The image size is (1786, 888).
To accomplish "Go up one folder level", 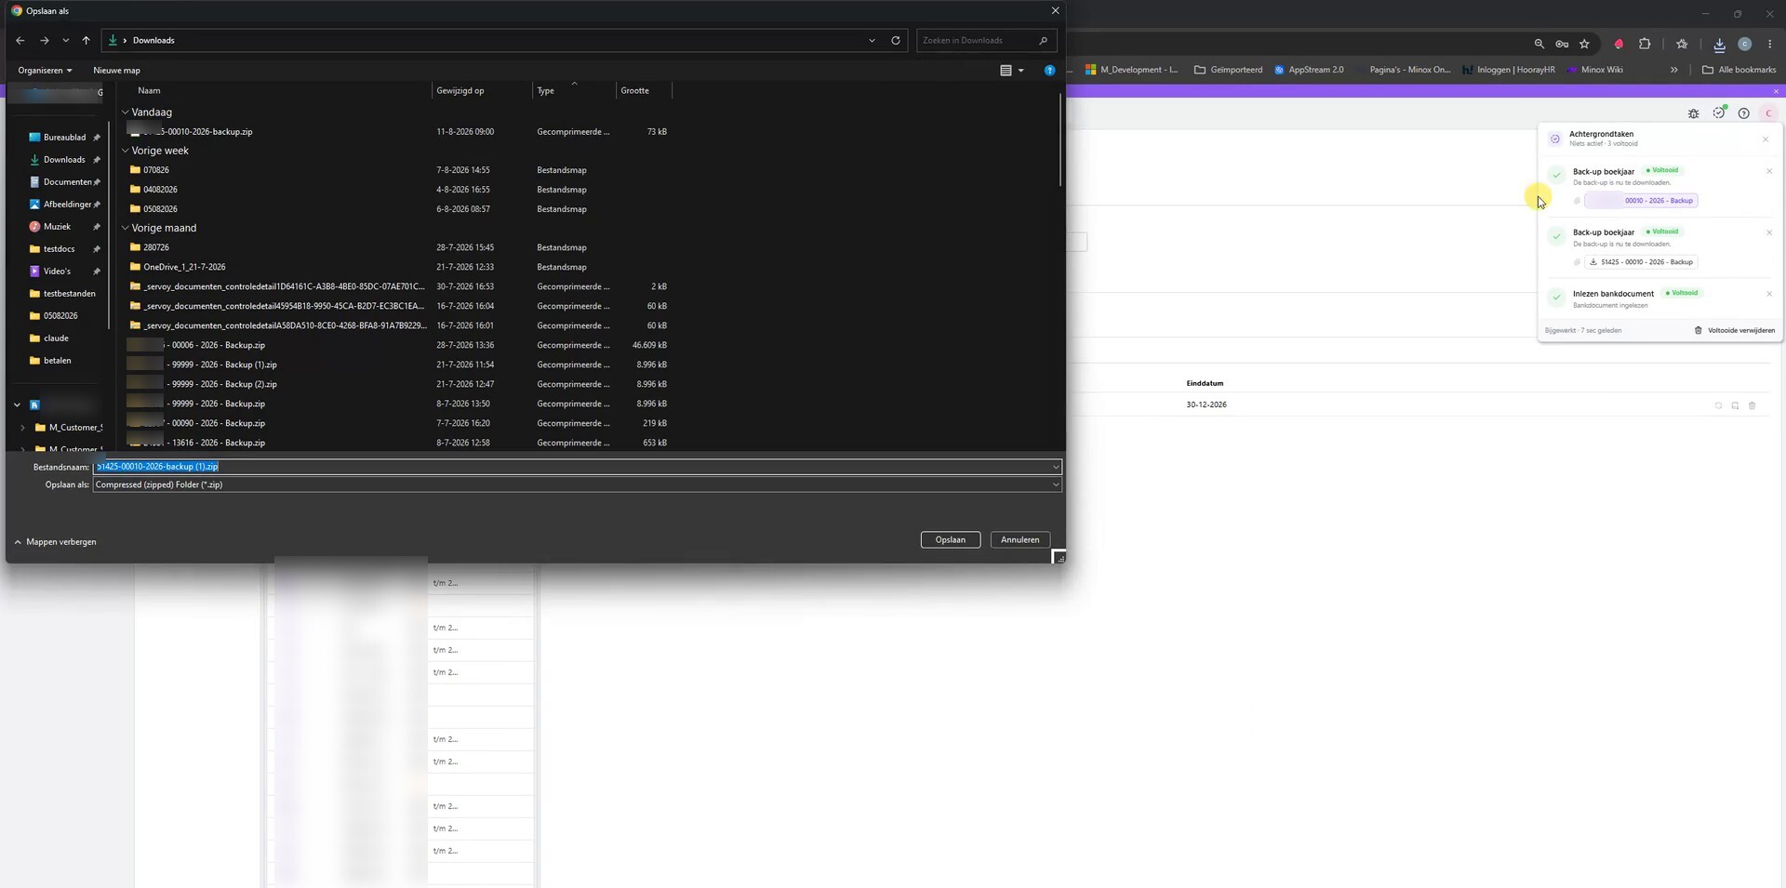I will [x=86, y=41].
